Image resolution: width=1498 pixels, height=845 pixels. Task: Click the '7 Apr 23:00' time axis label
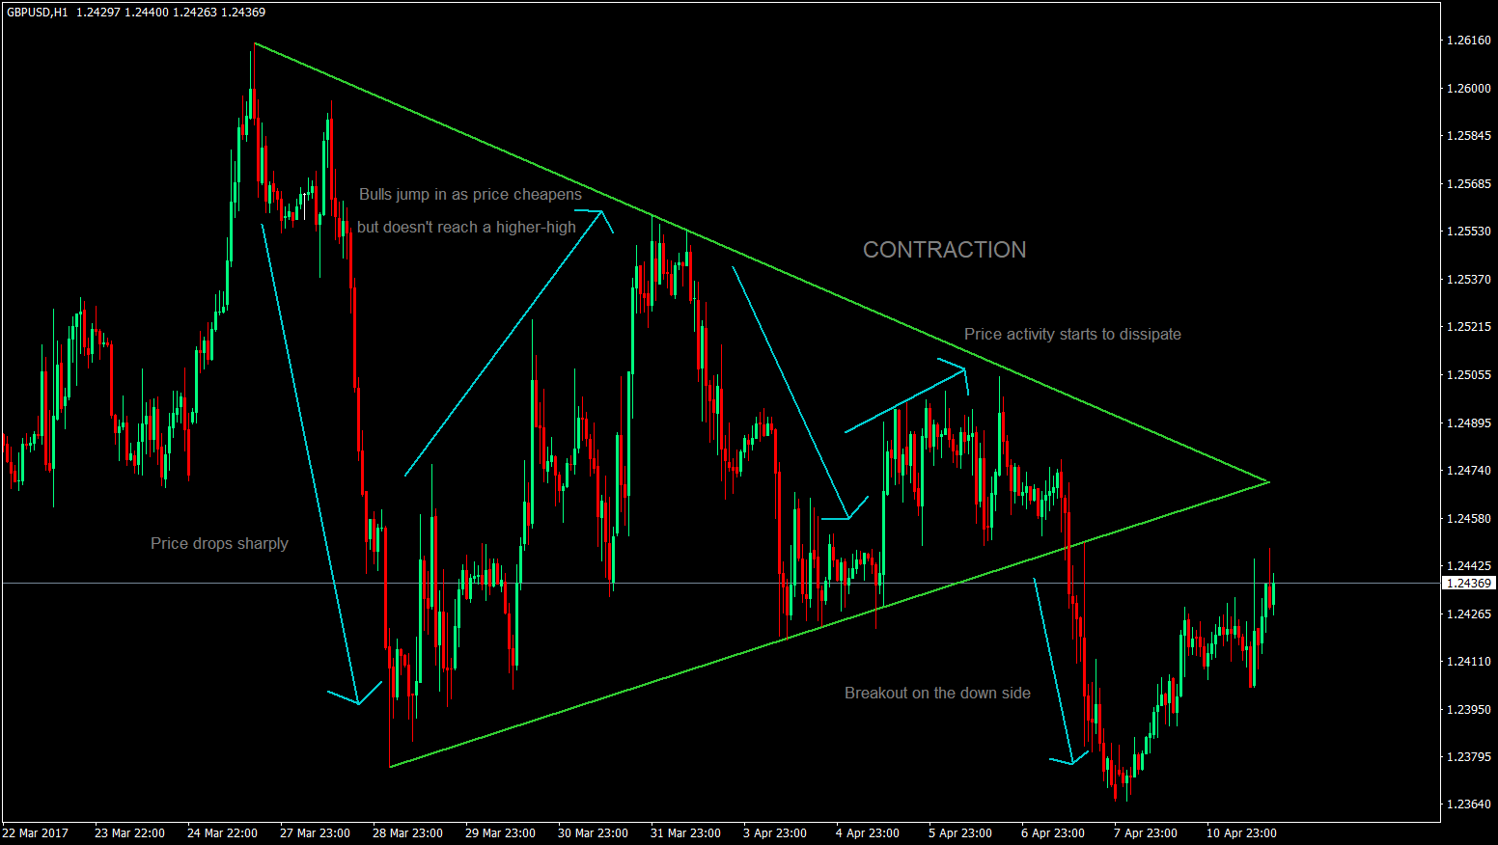pyautogui.click(x=1146, y=833)
